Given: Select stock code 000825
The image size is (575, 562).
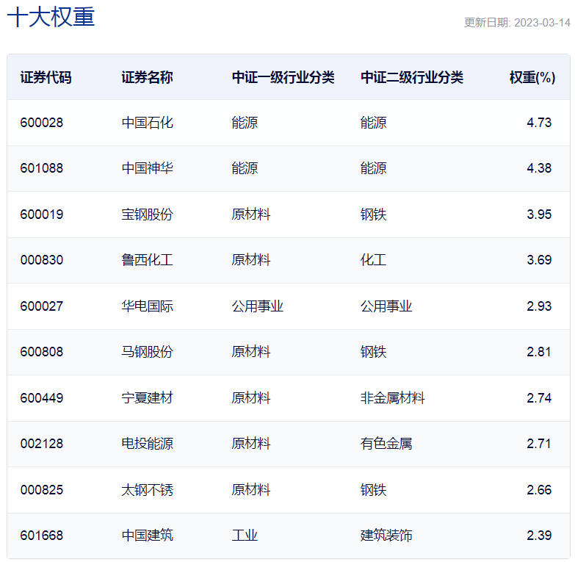Looking at the screenshot, I should click(42, 490).
